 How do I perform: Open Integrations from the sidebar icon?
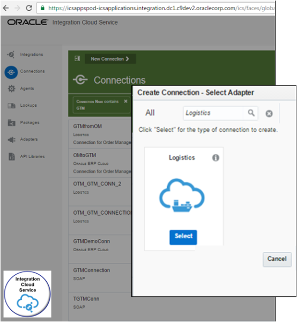click(x=11, y=54)
